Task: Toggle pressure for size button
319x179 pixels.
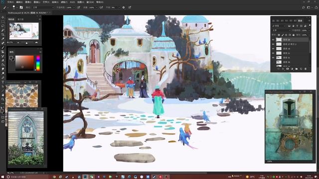Action: coord(130,7)
